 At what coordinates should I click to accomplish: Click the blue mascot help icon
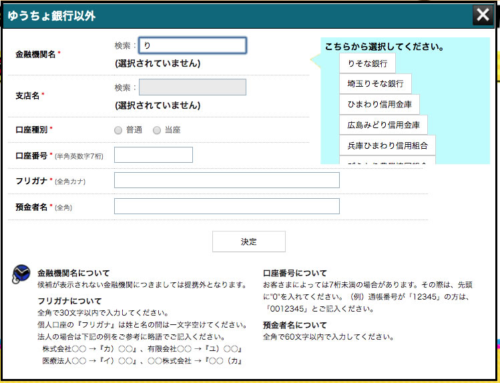click(21, 274)
